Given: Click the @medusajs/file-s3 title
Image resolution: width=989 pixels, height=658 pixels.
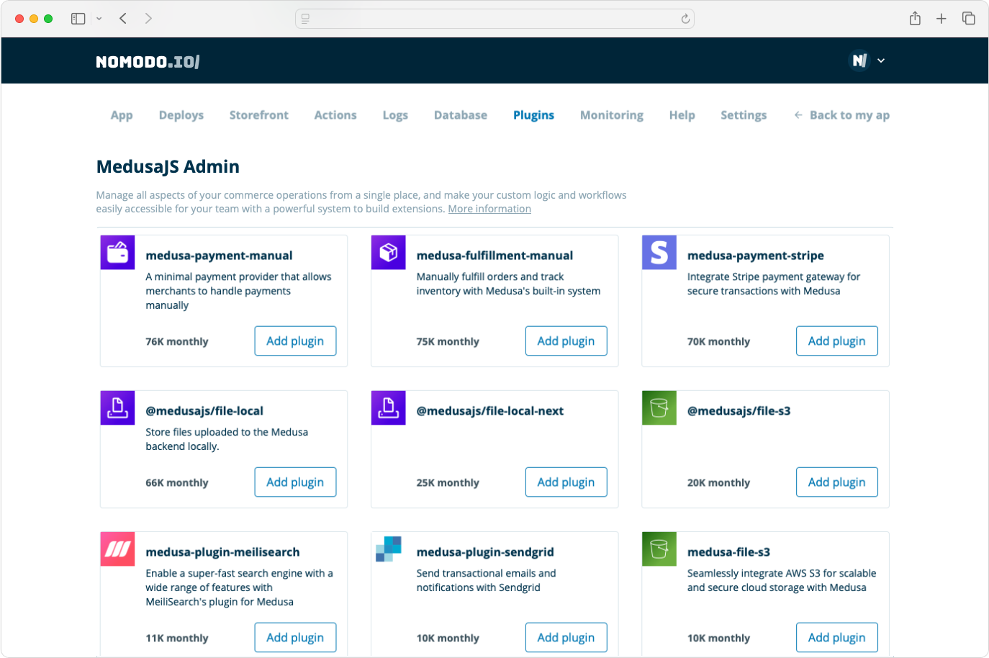Looking at the screenshot, I should tap(739, 411).
